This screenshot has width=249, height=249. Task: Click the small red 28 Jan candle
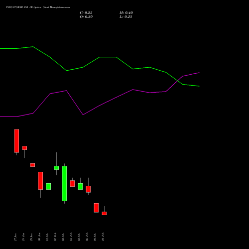point(24,148)
